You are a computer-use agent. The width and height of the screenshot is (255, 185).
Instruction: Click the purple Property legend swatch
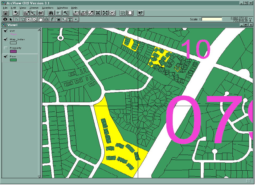(13, 51)
